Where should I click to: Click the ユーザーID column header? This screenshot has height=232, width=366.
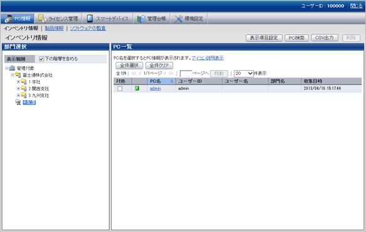199,81
